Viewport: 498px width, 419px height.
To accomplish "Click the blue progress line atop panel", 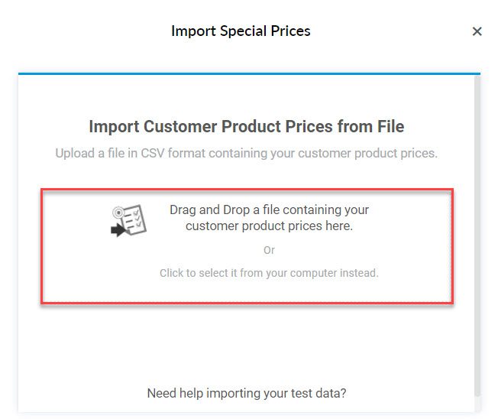I will coord(249,73).
